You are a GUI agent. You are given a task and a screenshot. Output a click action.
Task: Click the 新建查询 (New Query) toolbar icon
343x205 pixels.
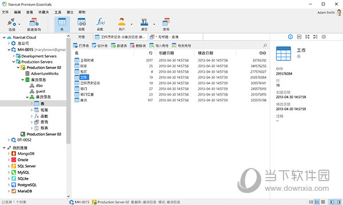click(x=34, y=22)
